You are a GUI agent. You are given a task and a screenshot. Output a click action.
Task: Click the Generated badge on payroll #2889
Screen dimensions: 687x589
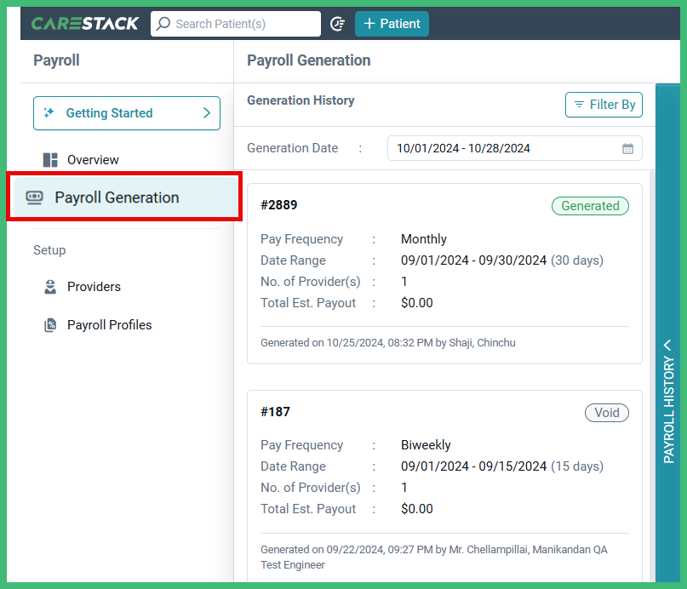click(x=590, y=206)
